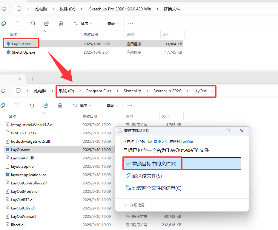Open the 排序 dropdown in the 替换文件 window
The image size is (278, 230).
click(x=83, y=24)
